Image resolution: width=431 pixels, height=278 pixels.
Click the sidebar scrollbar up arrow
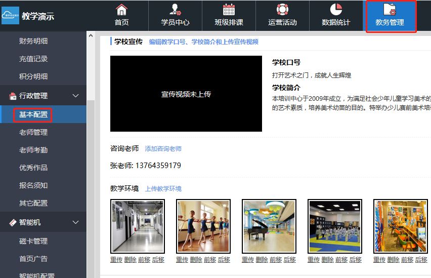91,35
